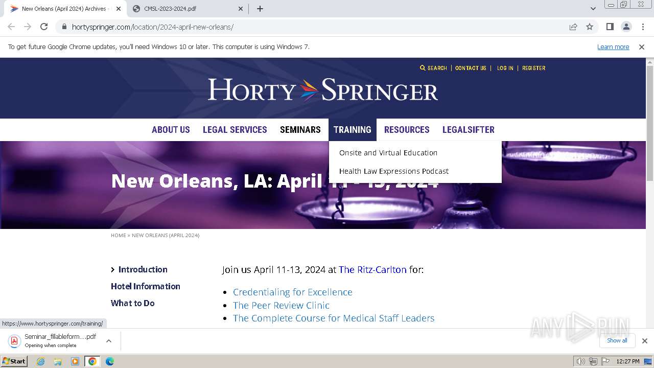Click REGISTER in header
This screenshot has width=654, height=368.
point(533,68)
